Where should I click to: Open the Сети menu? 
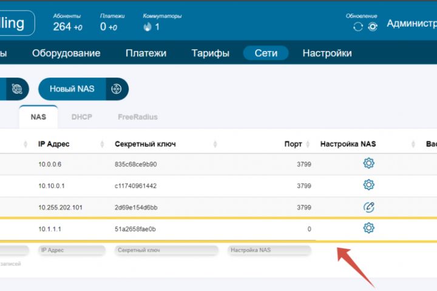click(x=266, y=53)
